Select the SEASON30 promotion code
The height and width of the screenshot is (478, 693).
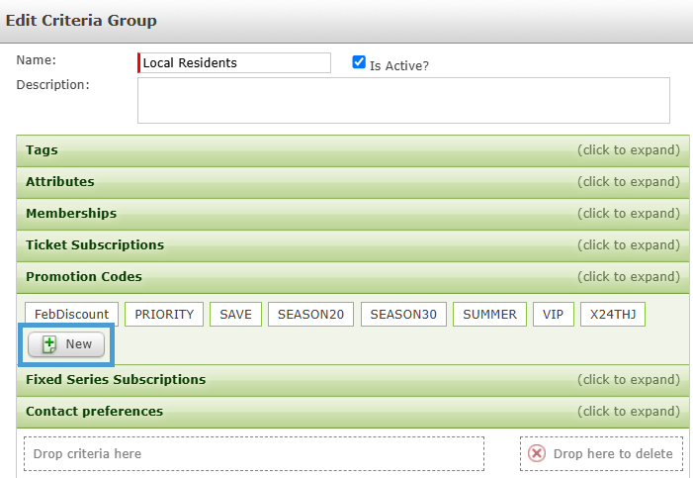(x=403, y=315)
